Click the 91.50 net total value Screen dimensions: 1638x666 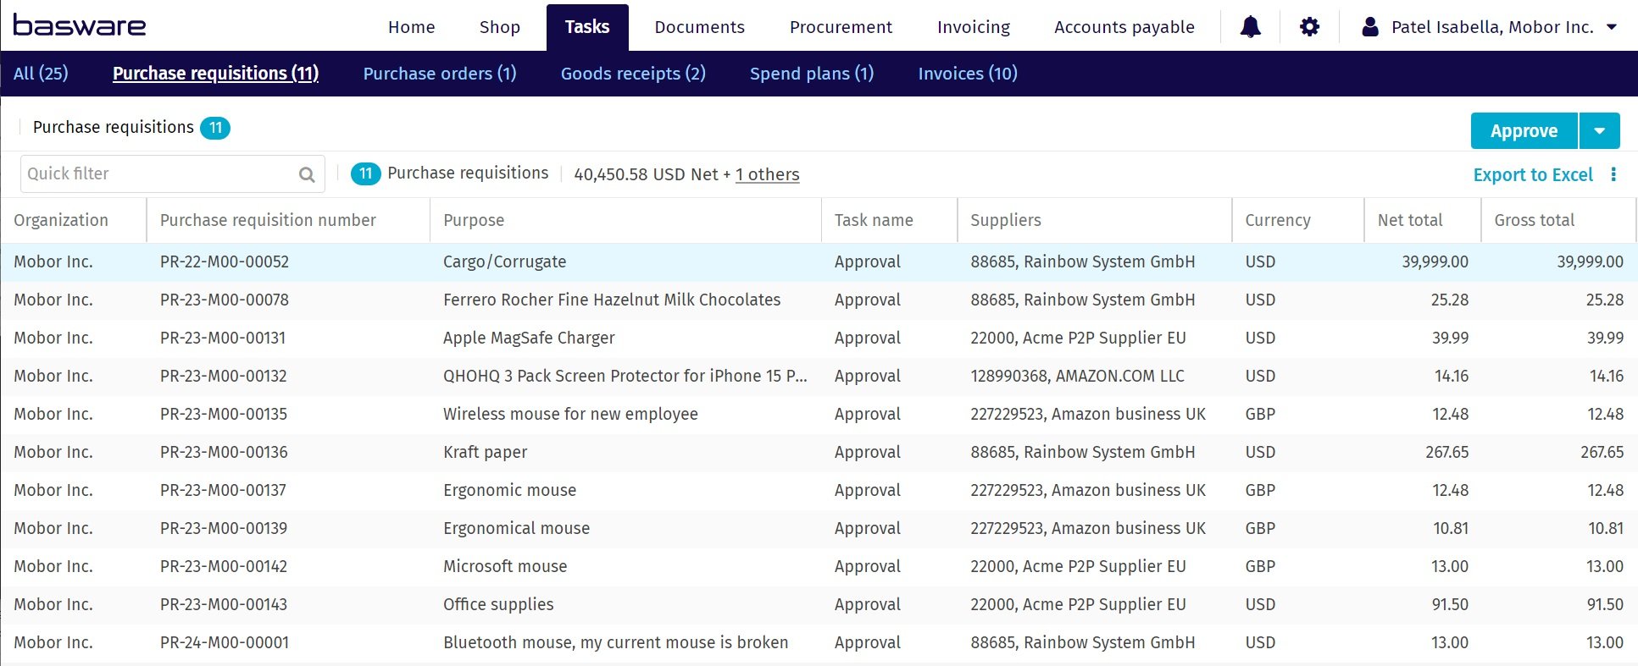click(1450, 604)
